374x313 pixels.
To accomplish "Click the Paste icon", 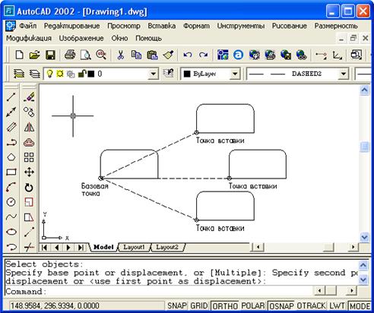I will click(x=152, y=55).
